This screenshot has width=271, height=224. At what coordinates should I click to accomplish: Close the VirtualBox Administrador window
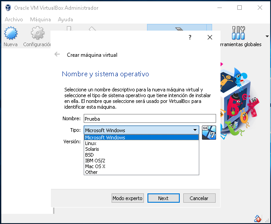click(260, 8)
